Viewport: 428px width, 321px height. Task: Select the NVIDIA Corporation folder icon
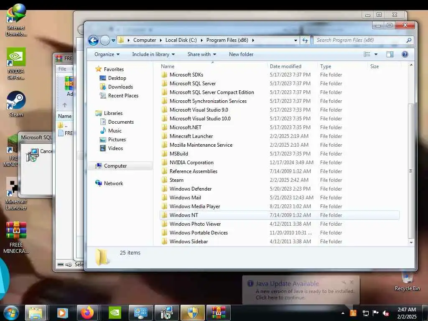[164, 163]
